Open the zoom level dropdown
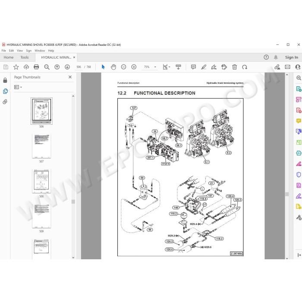Image resolution: width=302 pixels, height=302 pixels. 155,67
